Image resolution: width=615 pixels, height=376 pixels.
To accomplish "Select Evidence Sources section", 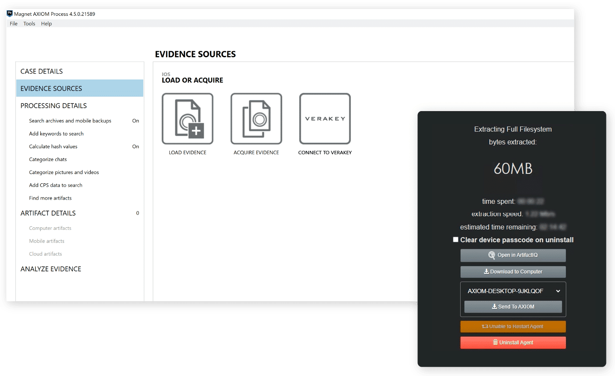I will (80, 88).
